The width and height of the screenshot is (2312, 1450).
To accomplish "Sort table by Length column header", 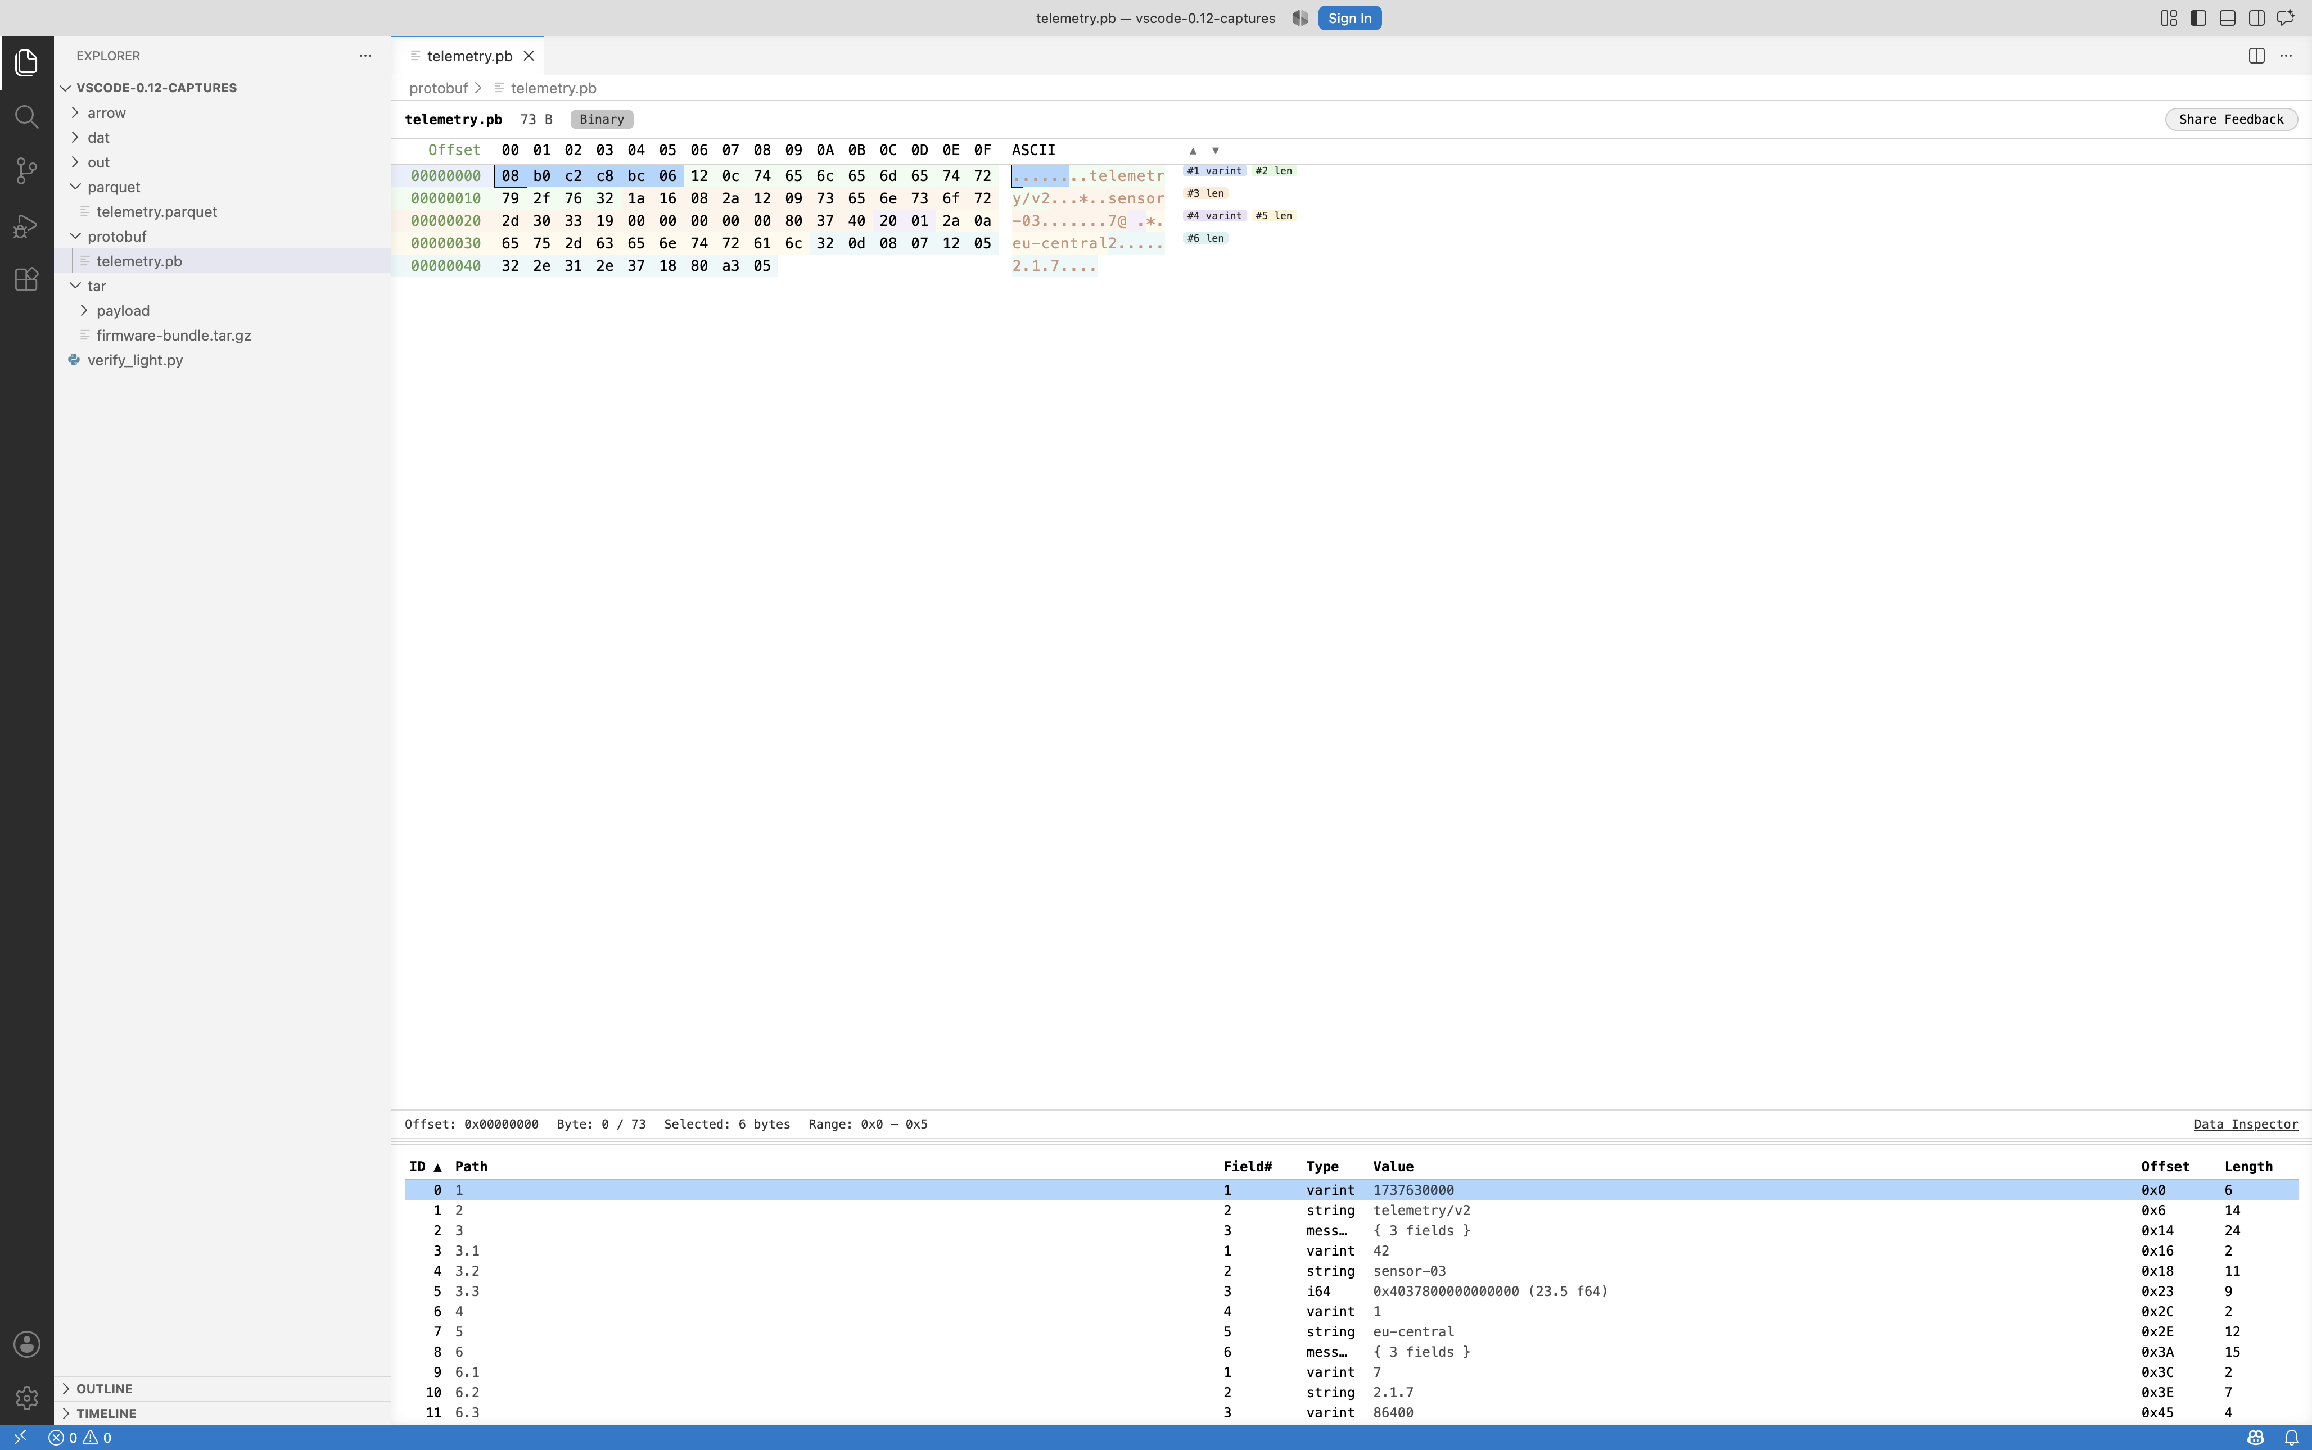I will point(2248,1166).
